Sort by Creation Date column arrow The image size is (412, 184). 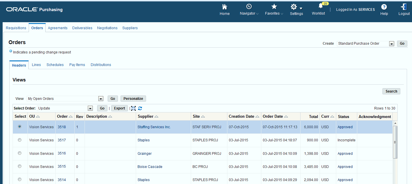point(257,117)
